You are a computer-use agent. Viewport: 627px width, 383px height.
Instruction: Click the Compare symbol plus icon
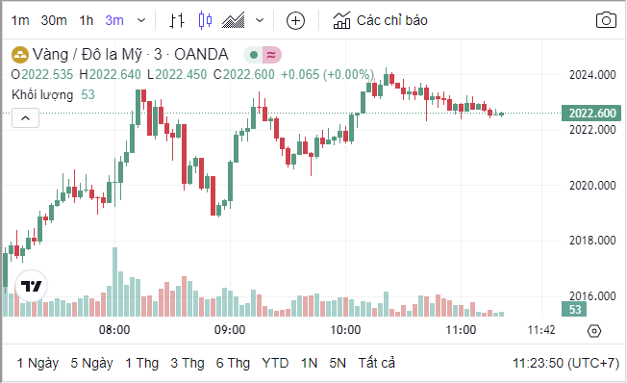click(x=295, y=20)
